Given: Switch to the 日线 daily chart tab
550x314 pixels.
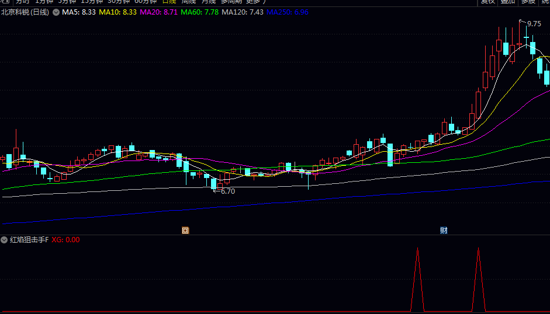Looking at the screenshot, I should pos(168,2).
